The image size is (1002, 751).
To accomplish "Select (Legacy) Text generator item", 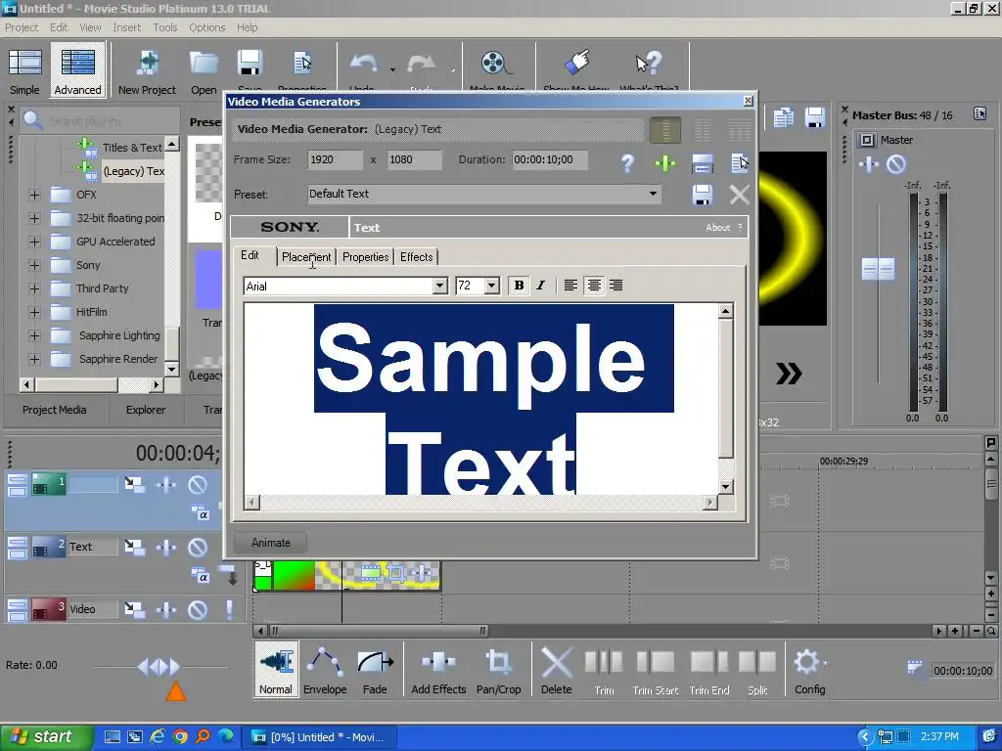I will click(x=133, y=171).
